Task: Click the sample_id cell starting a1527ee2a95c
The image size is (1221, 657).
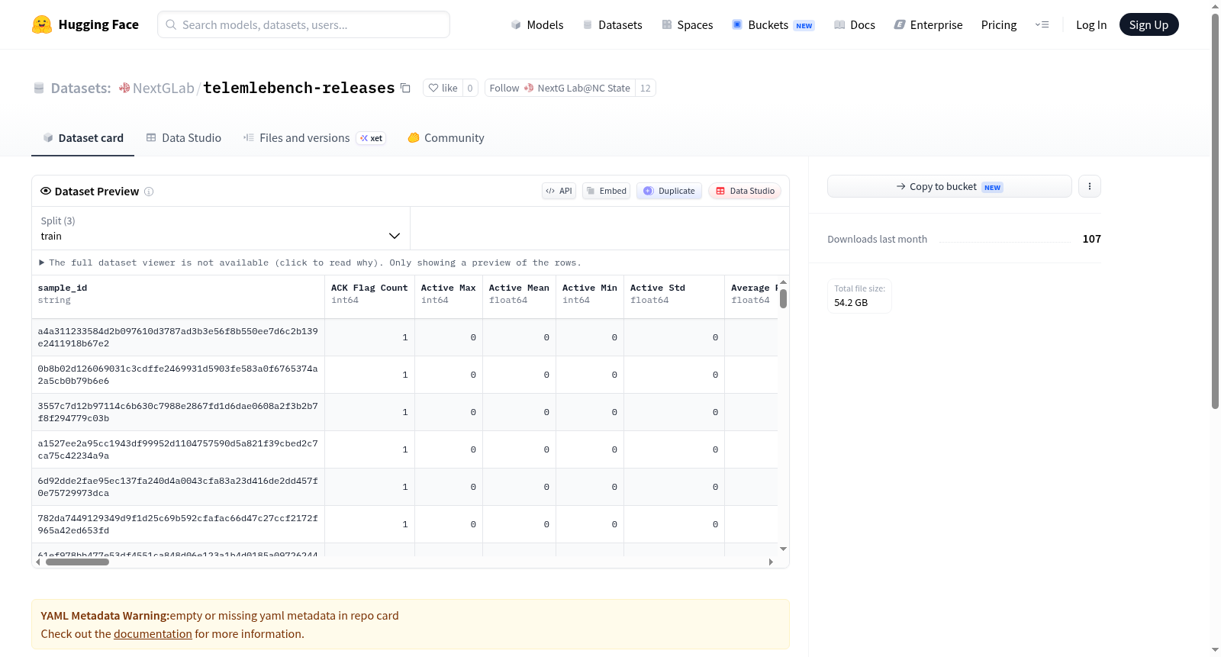Action: point(178,449)
